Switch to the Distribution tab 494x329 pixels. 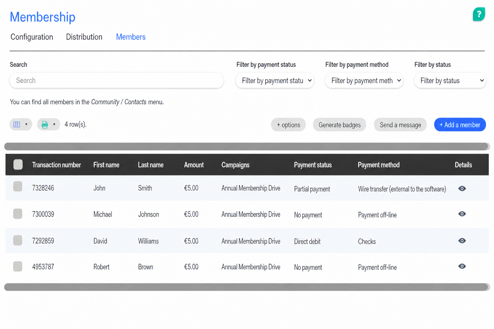[x=84, y=37]
